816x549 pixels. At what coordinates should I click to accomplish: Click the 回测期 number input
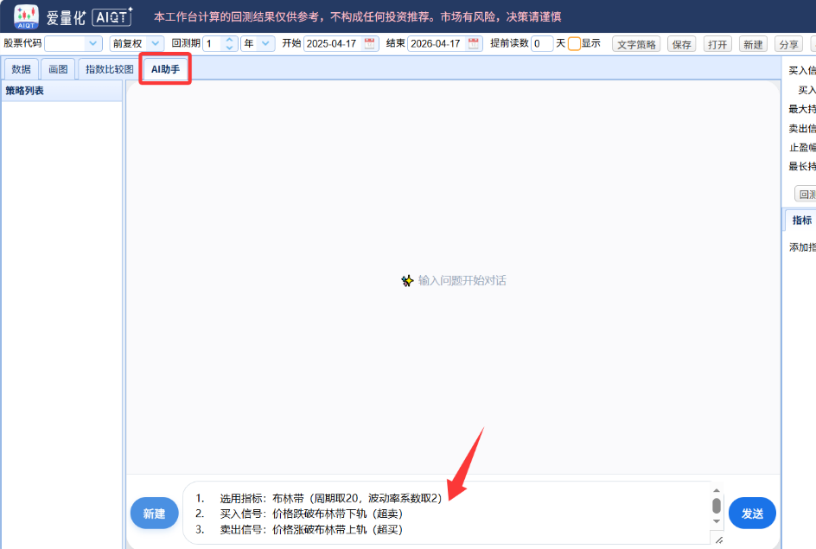coord(214,44)
